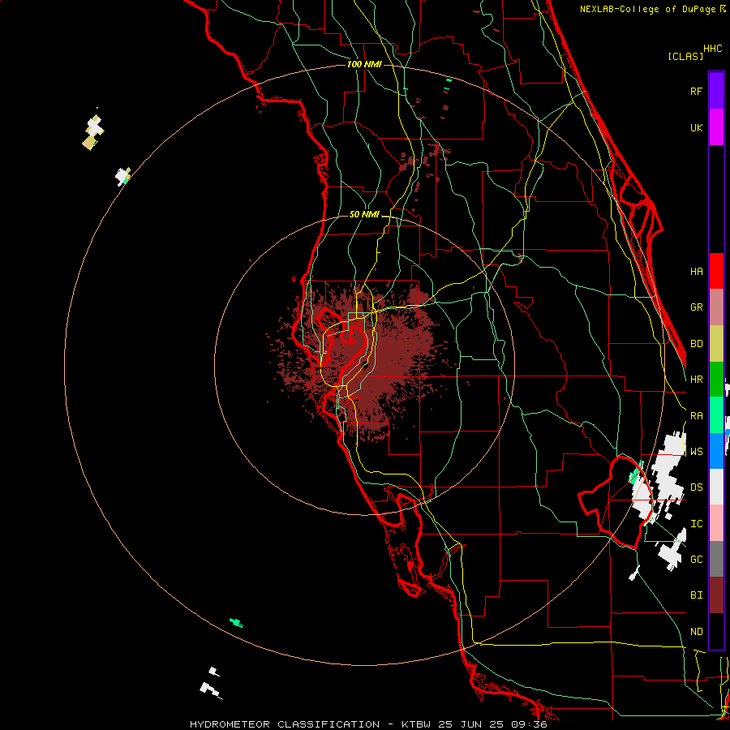Viewport: 730px width, 730px height.
Task: Click the HA red legend swatch
Action: click(x=716, y=271)
